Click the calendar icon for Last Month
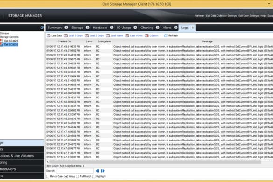Image resolution: width=273 pixels, height=182 pixels. 127,35
